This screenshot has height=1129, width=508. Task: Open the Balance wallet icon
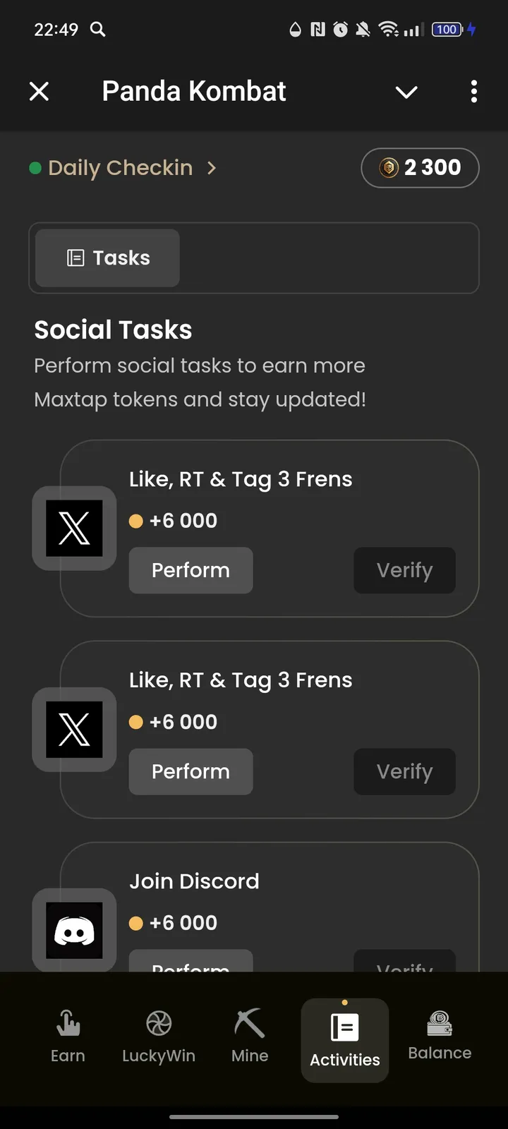(x=439, y=1022)
